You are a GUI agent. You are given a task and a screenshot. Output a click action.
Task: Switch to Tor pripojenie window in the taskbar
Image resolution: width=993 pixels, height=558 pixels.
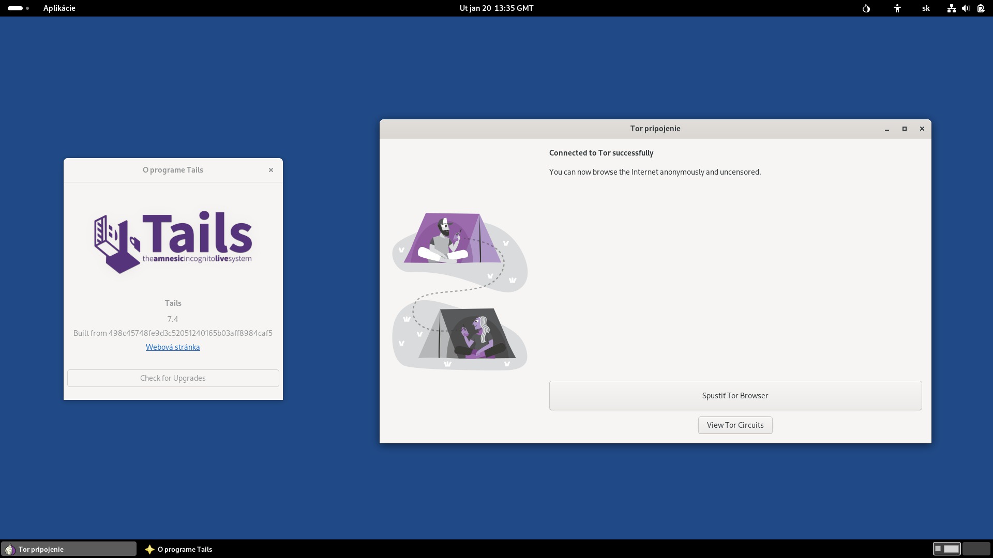[x=69, y=549]
